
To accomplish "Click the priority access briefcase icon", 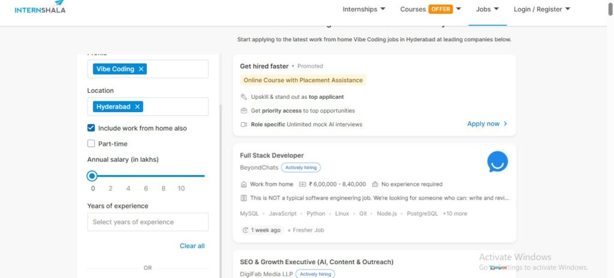I will coord(243,111).
